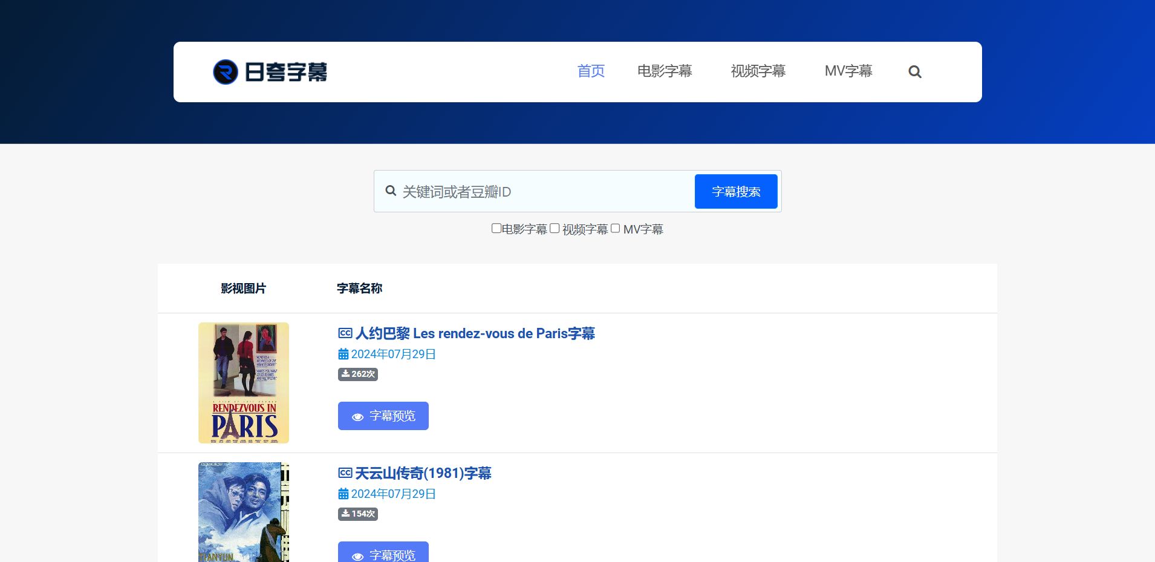Click CC icon beside Les rendez-vous de Paris
Screen dimensions: 1155x562
tap(345, 333)
